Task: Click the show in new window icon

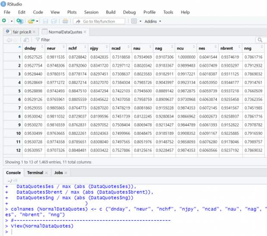Action: pyautogui.click(x=26, y=40)
